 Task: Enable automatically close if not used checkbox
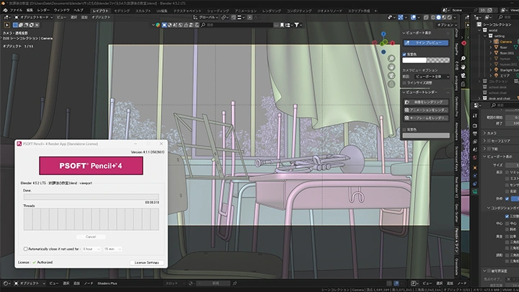(x=27, y=248)
